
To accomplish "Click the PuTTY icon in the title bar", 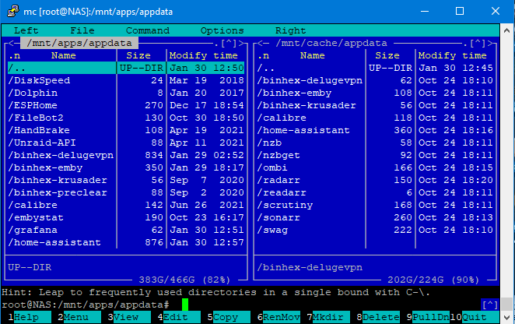I will pos(12,11).
